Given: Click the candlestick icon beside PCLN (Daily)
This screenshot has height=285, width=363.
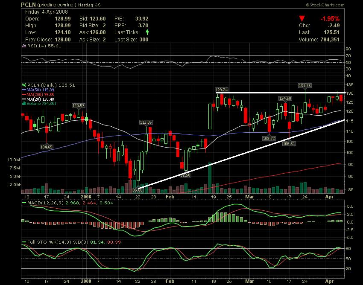Looking at the screenshot, I should [x=24, y=85].
